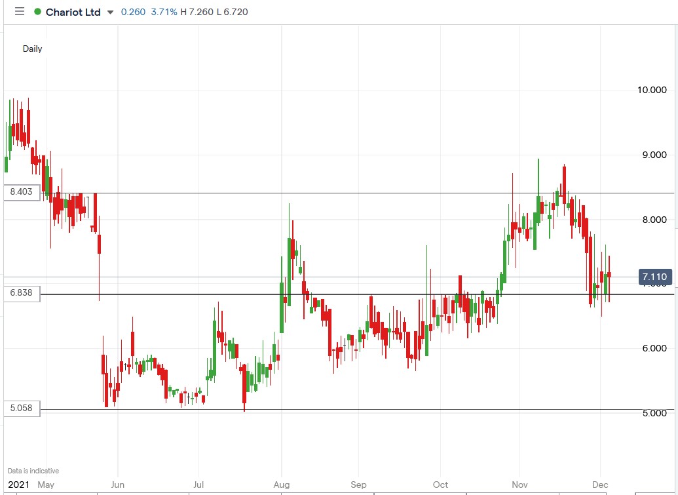
Task: Click the 10.000 price axis value
Action: [651, 90]
